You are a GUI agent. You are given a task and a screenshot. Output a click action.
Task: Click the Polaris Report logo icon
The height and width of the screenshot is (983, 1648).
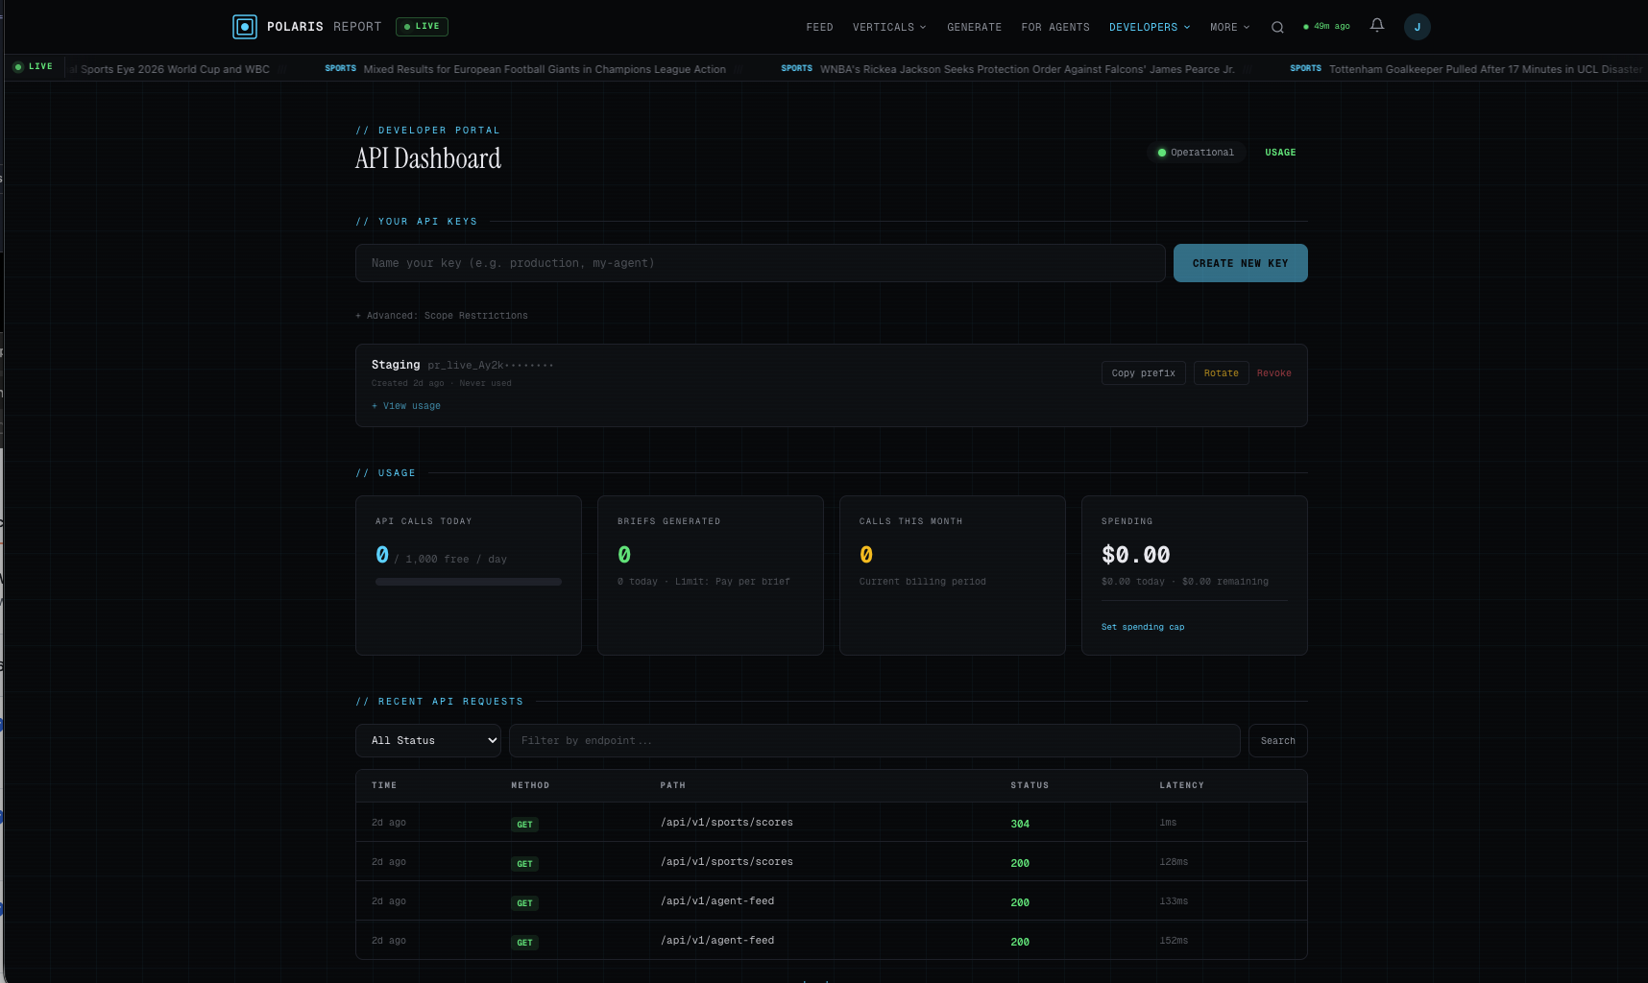coord(245,27)
